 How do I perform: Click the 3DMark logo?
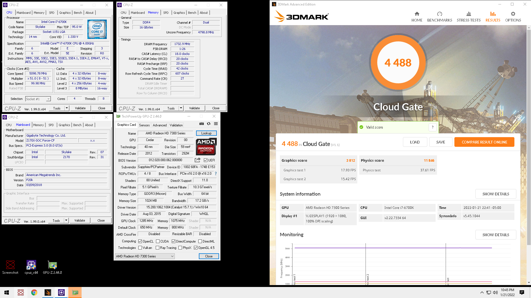tap(301, 17)
